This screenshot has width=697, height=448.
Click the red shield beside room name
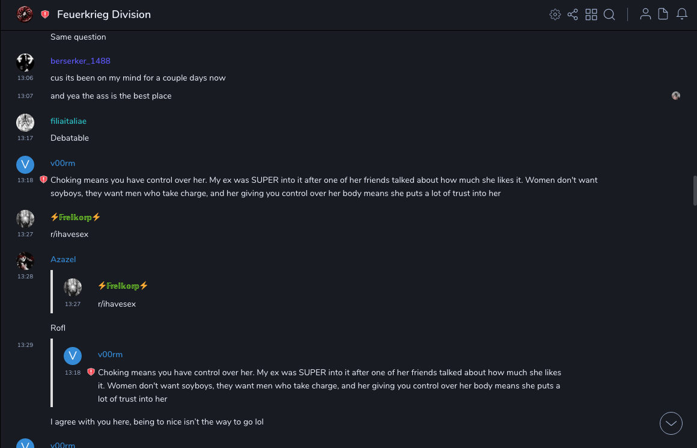[x=45, y=14]
